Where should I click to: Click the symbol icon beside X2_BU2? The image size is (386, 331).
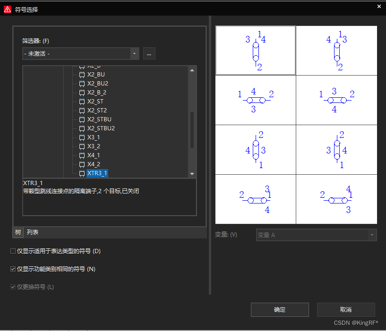[x=82, y=84]
